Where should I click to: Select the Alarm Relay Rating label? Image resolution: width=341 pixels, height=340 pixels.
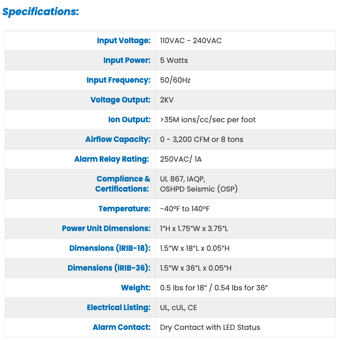tap(112, 159)
